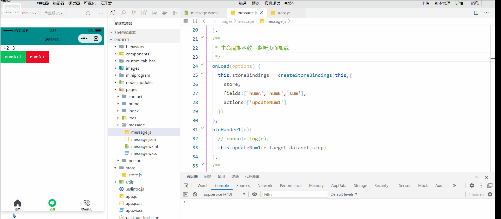Open message.wxml in the file tree
Screen dimensions: 501x219
point(144,146)
